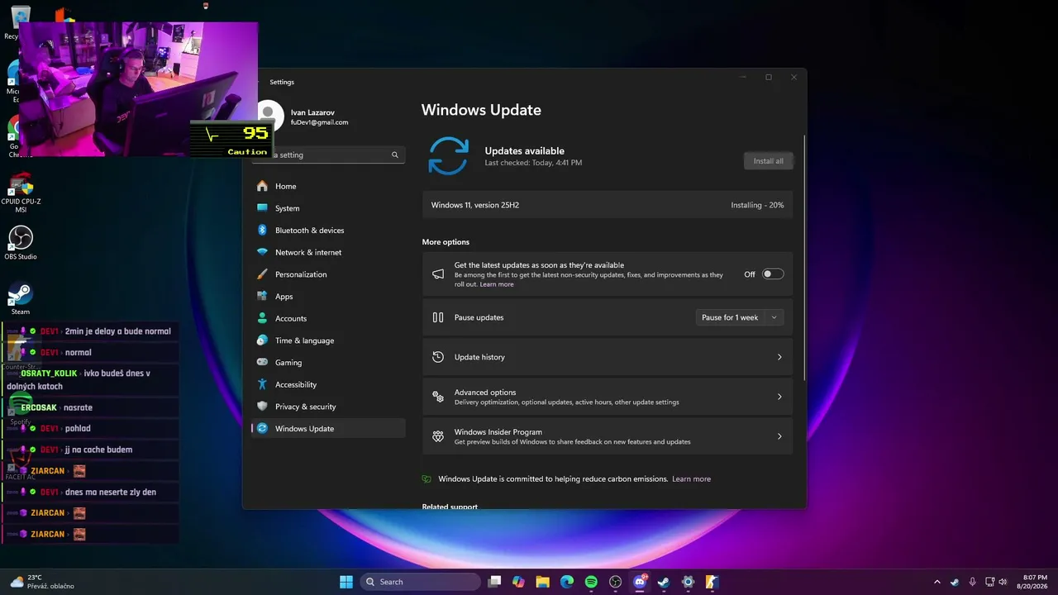Click the green leaf carbon icon
Screen dimensions: 1058x595
pos(427,479)
